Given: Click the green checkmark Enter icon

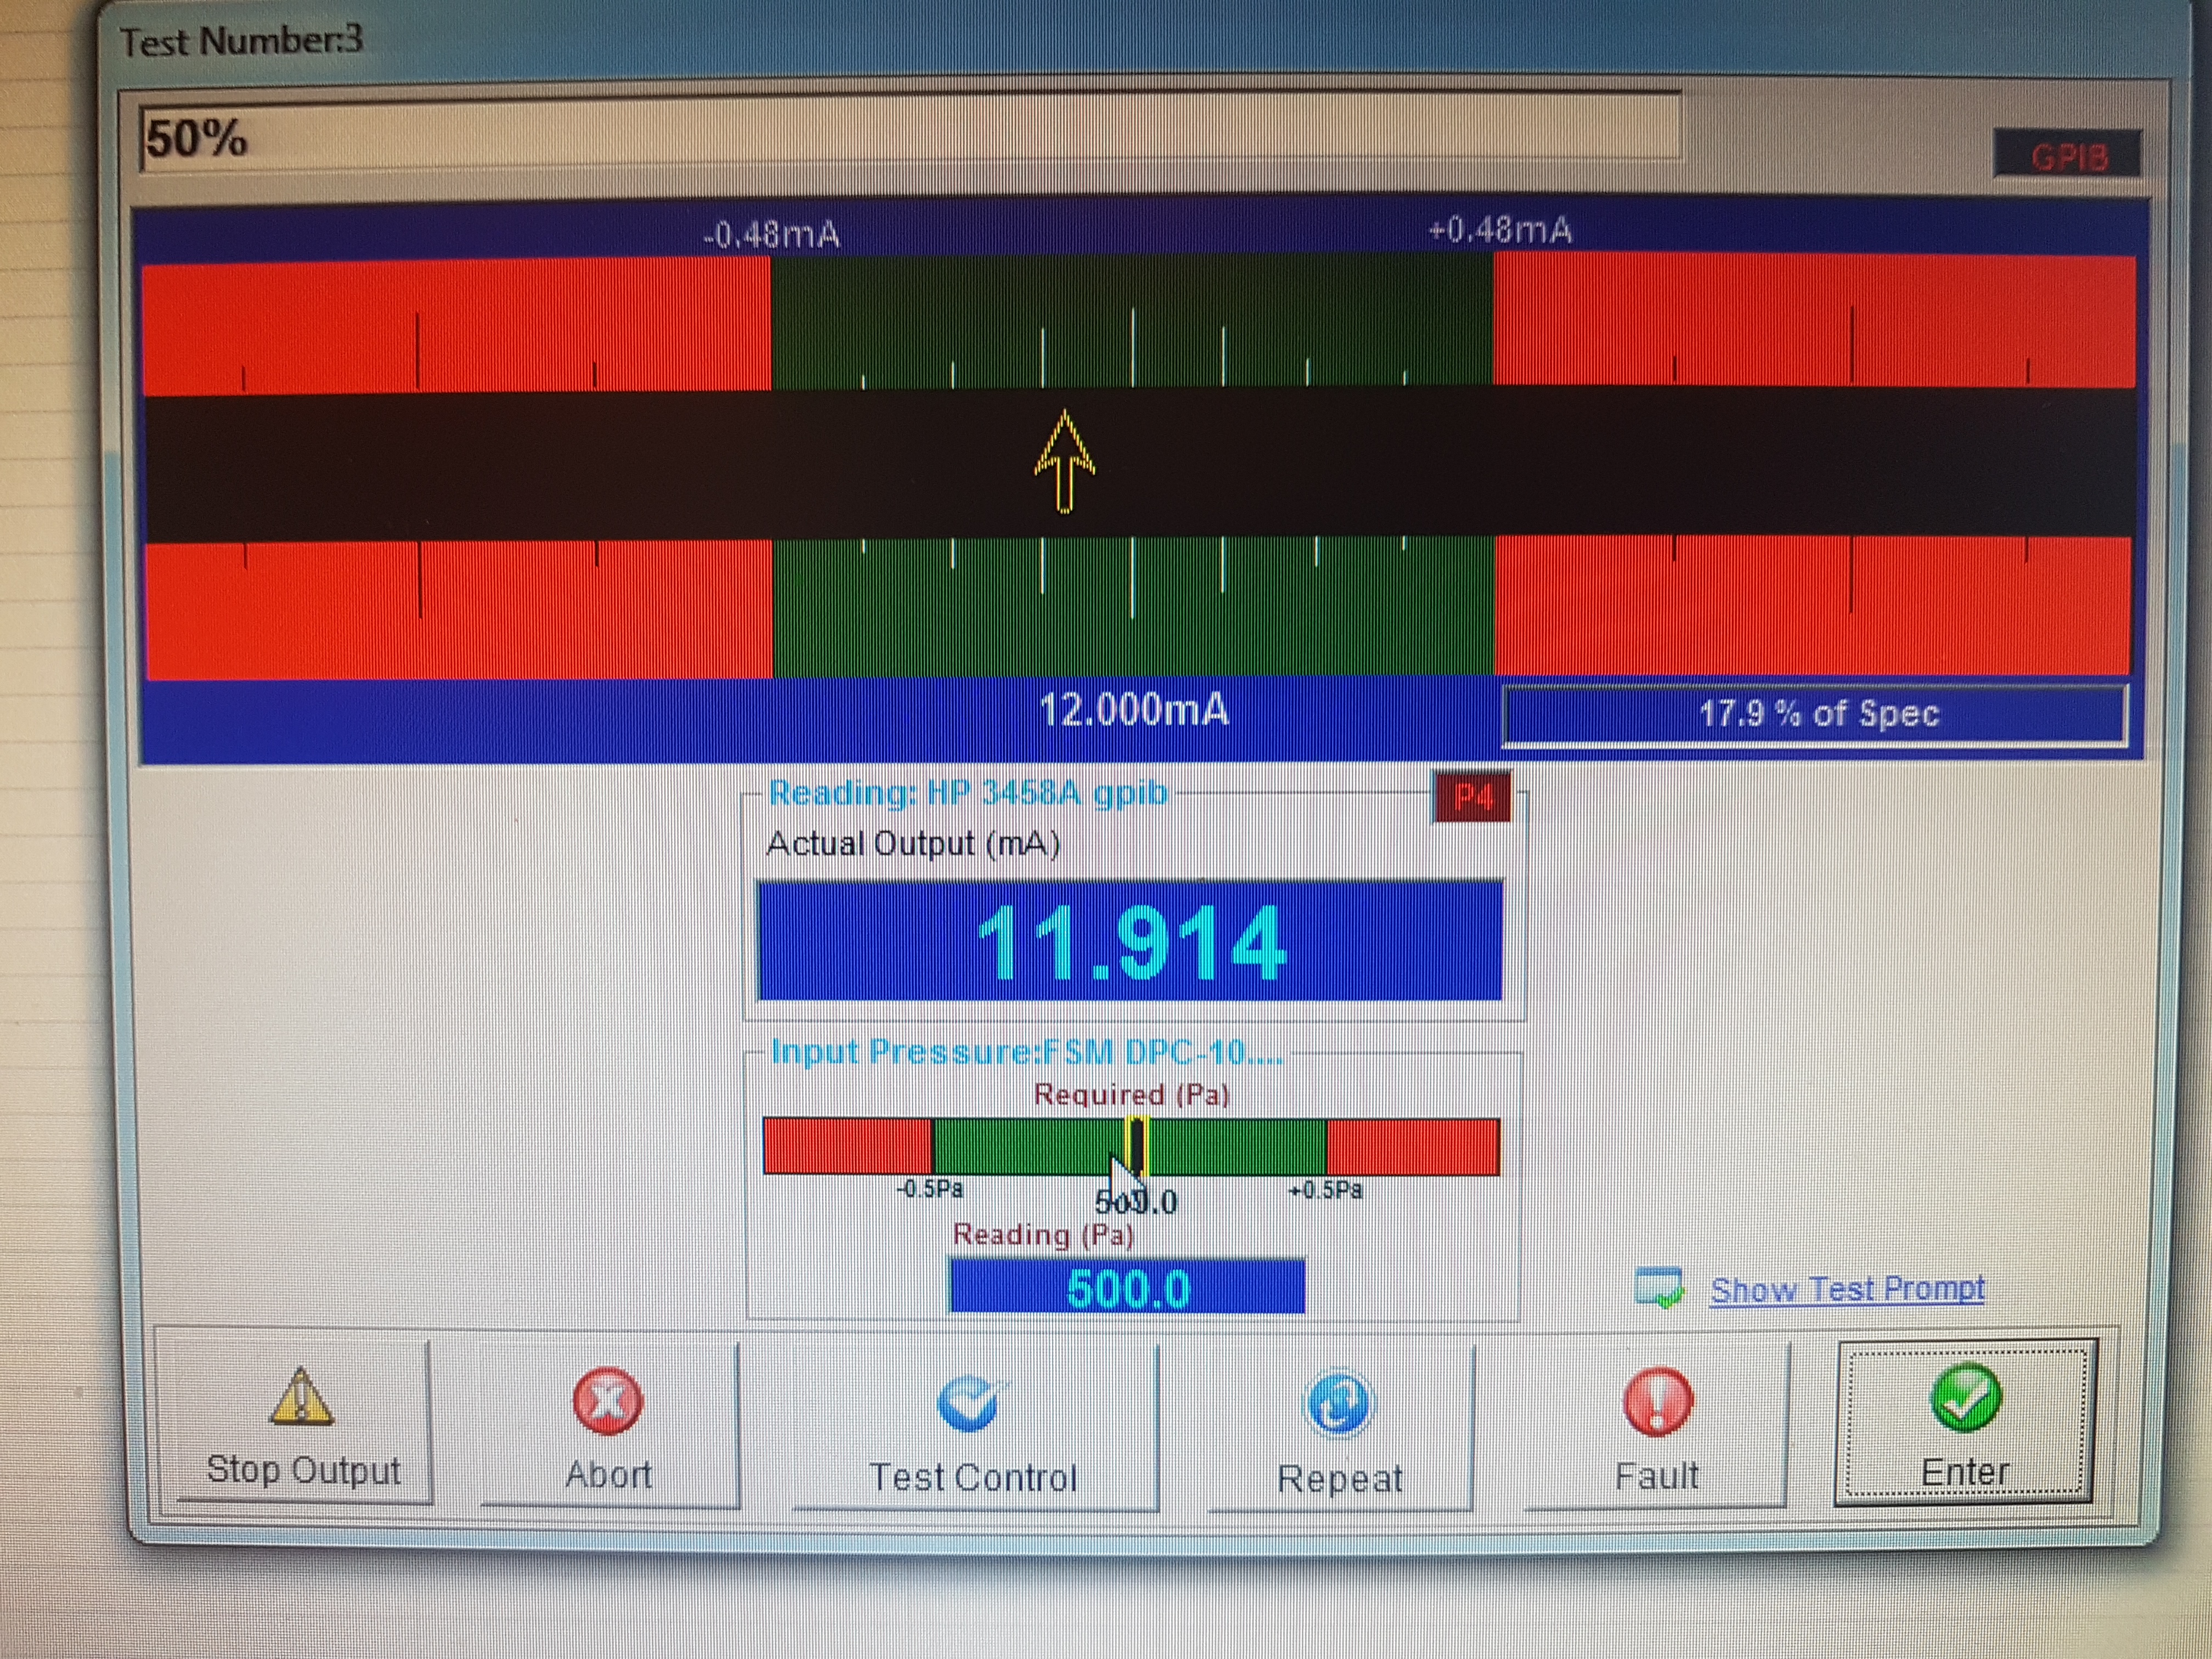Looking at the screenshot, I should (x=1965, y=1397).
